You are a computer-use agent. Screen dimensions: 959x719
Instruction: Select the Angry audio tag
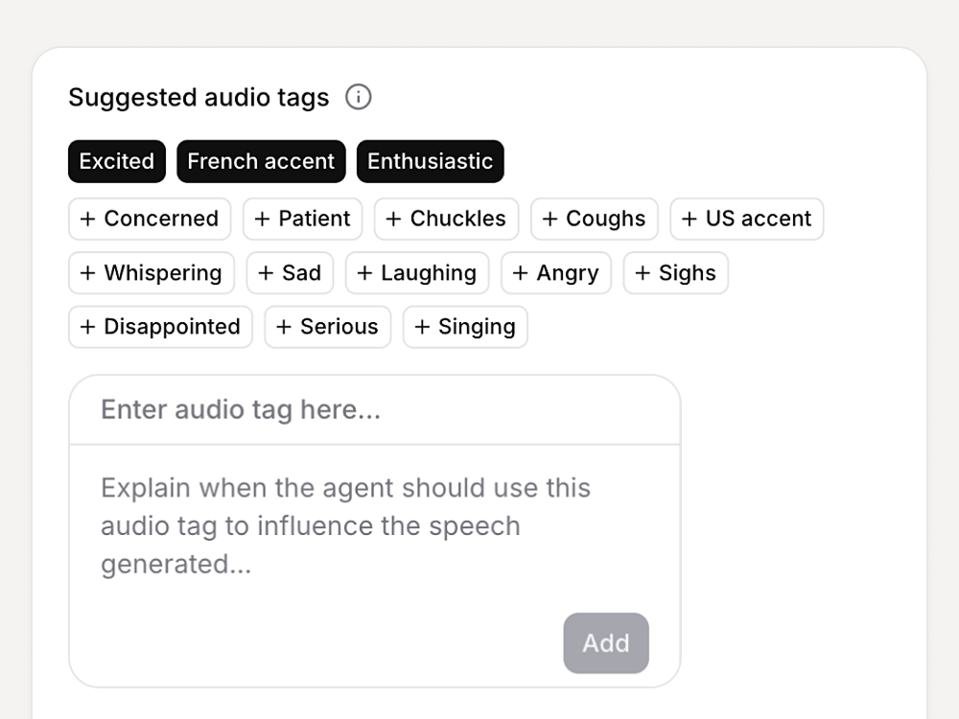[556, 273]
